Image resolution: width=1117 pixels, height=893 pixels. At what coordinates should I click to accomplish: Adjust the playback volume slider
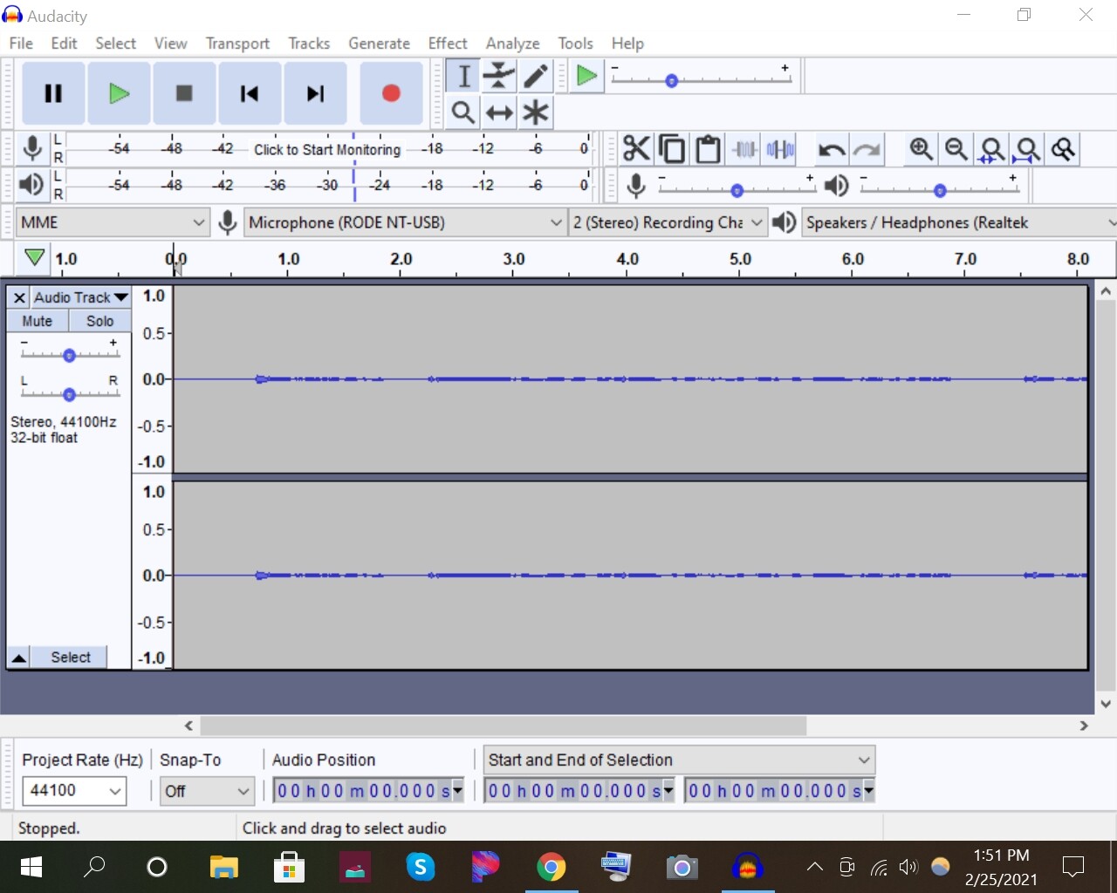939,189
